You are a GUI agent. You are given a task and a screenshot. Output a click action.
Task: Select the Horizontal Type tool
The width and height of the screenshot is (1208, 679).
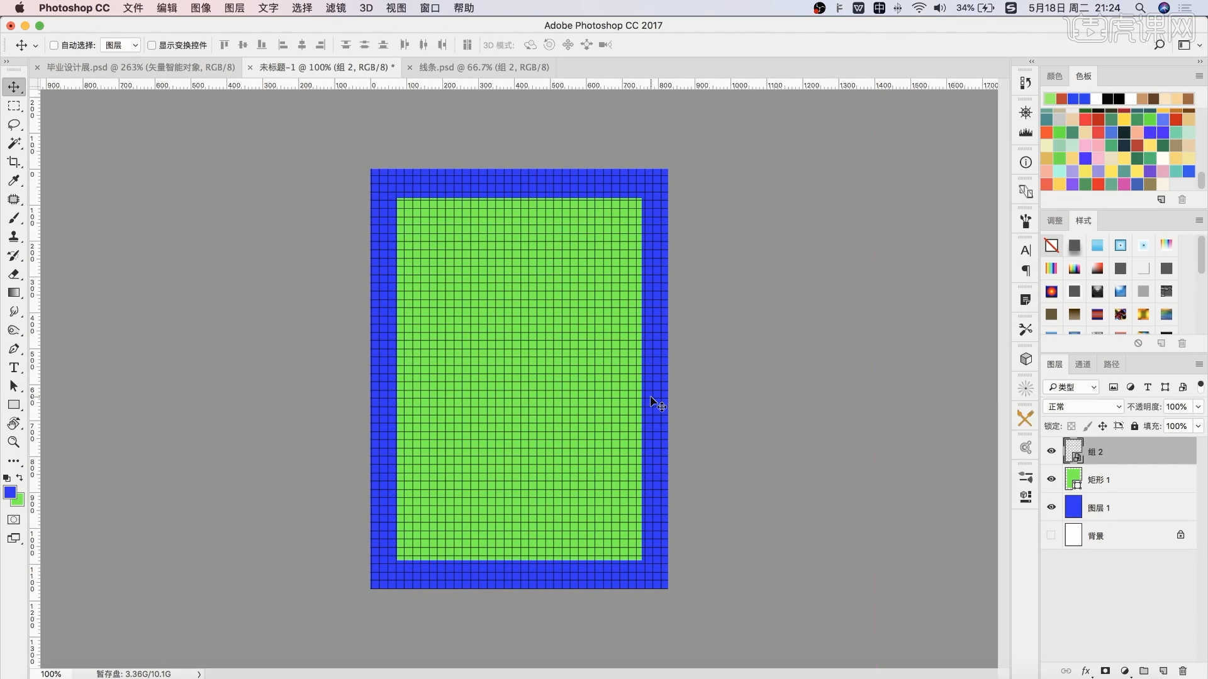(x=14, y=368)
